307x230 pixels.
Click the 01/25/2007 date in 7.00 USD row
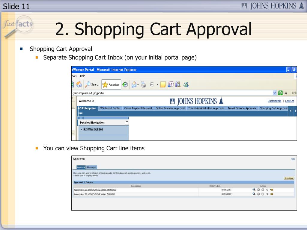(x=226, y=194)
